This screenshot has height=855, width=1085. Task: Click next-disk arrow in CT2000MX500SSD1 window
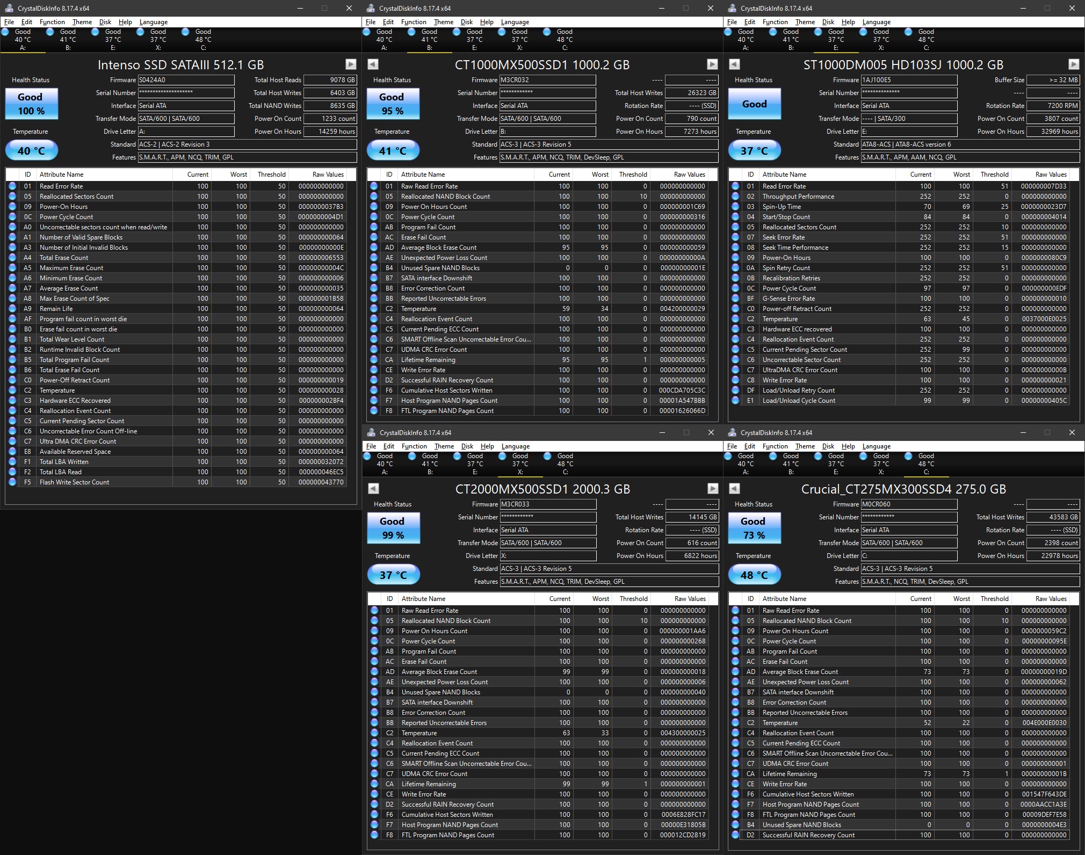(x=713, y=489)
